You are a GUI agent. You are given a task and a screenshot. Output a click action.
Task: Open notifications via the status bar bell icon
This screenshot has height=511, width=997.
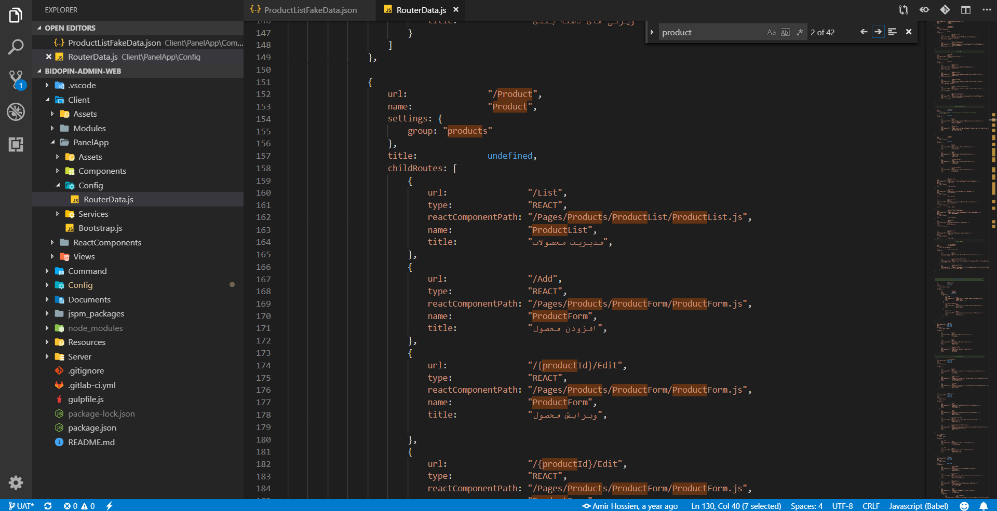pyautogui.click(x=982, y=506)
